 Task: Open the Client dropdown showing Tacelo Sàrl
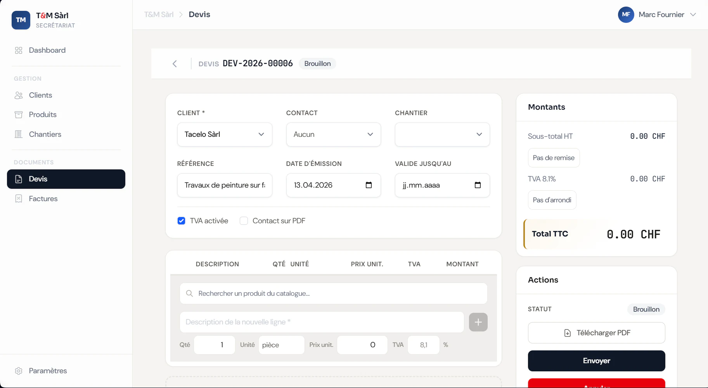coord(225,135)
